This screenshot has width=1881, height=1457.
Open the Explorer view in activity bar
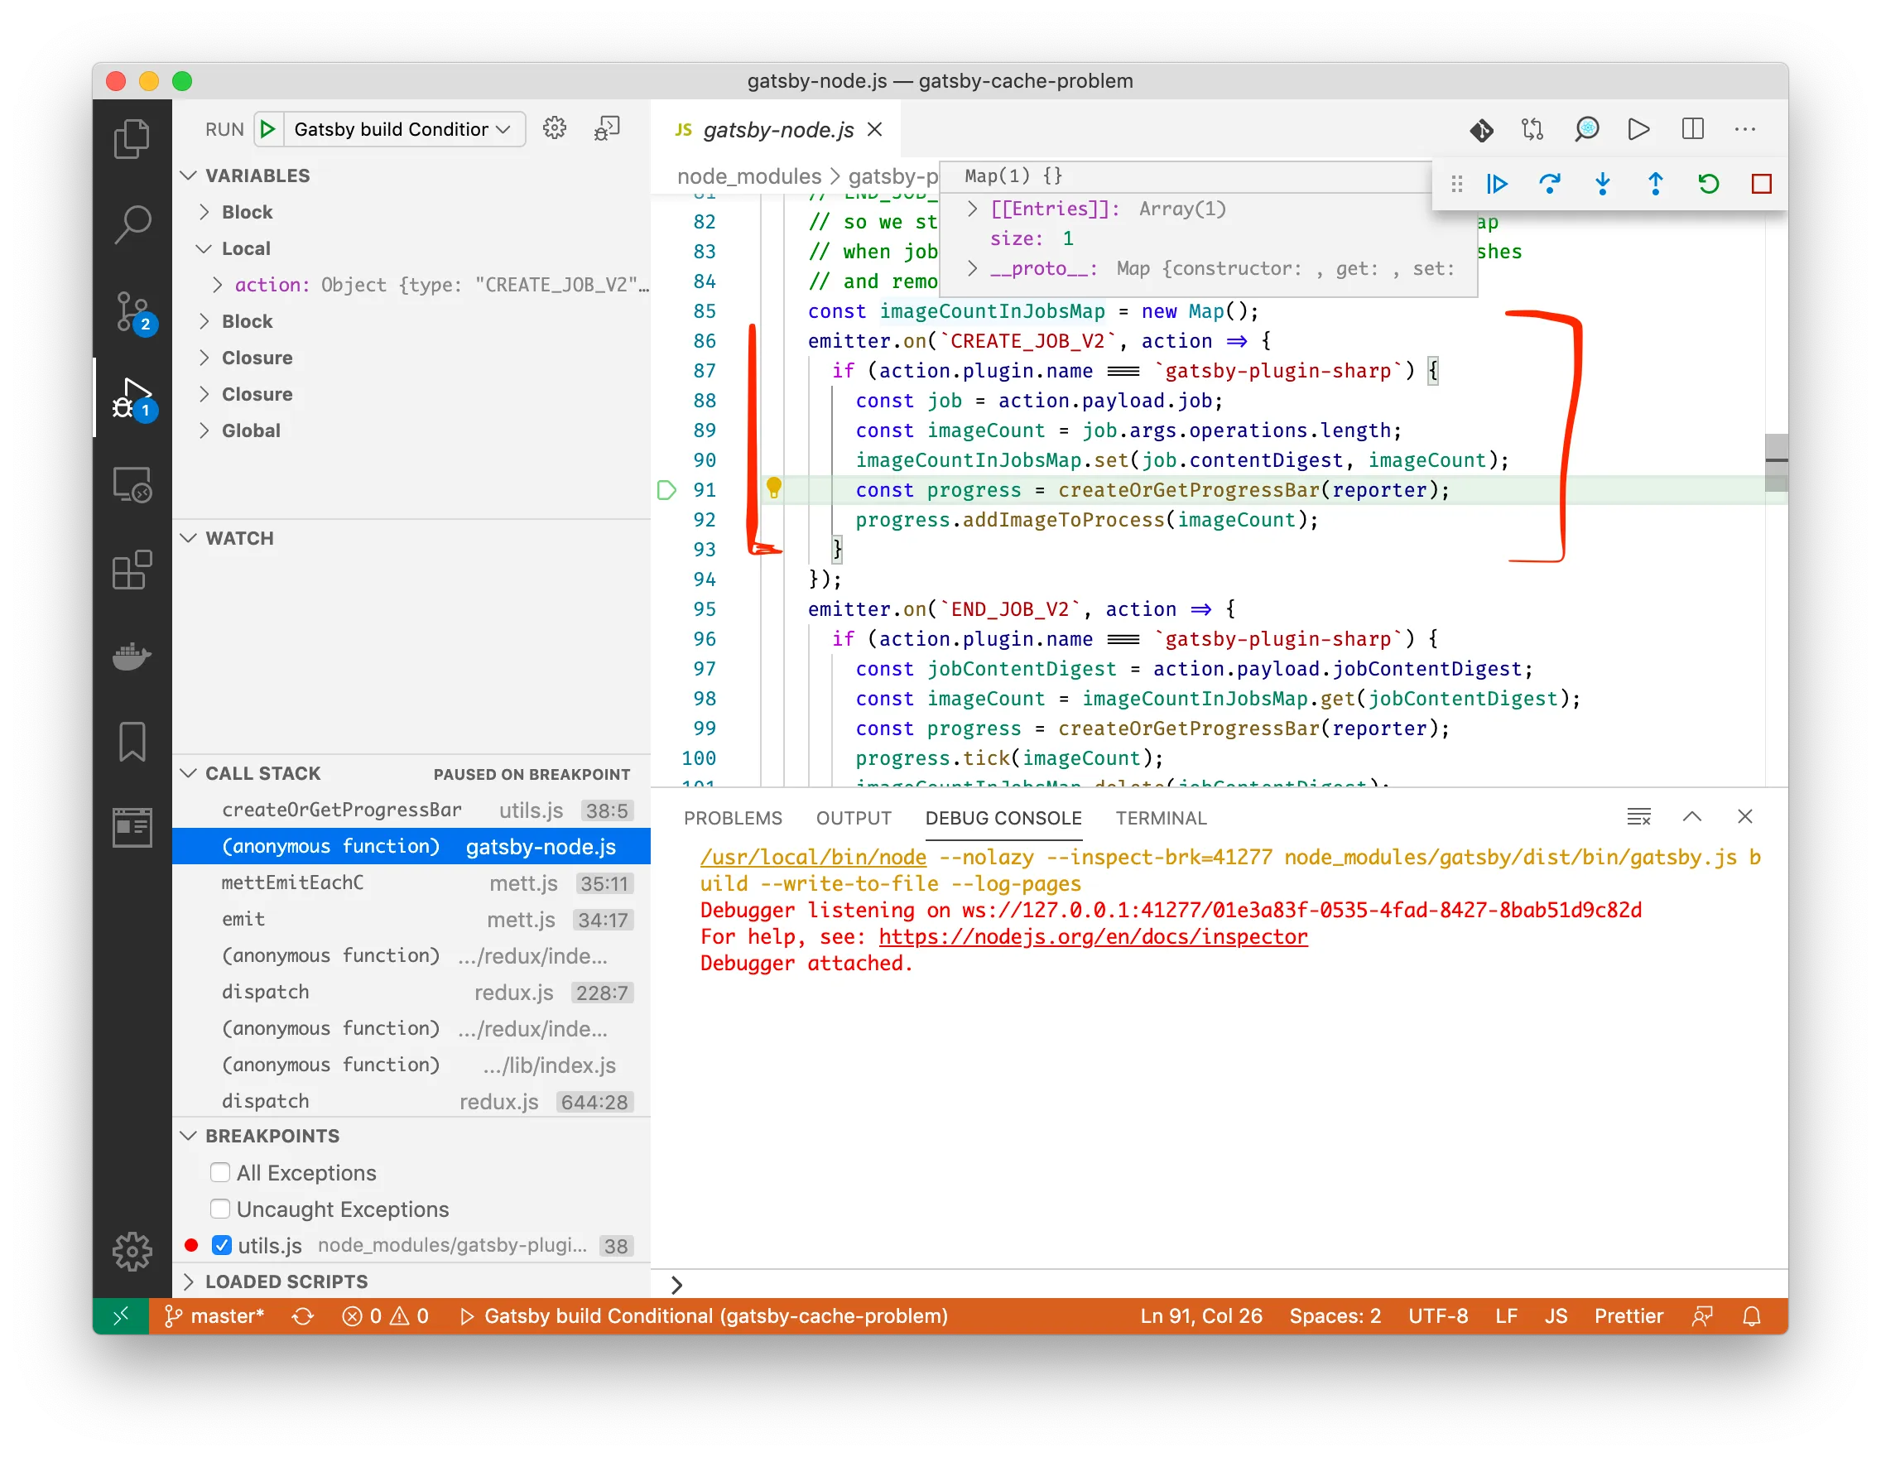click(x=132, y=137)
